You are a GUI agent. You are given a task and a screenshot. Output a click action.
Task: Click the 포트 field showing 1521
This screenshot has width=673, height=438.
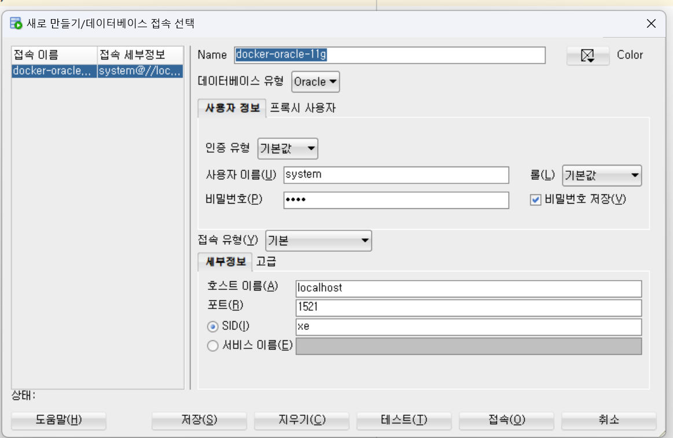click(x=469, y=307)
